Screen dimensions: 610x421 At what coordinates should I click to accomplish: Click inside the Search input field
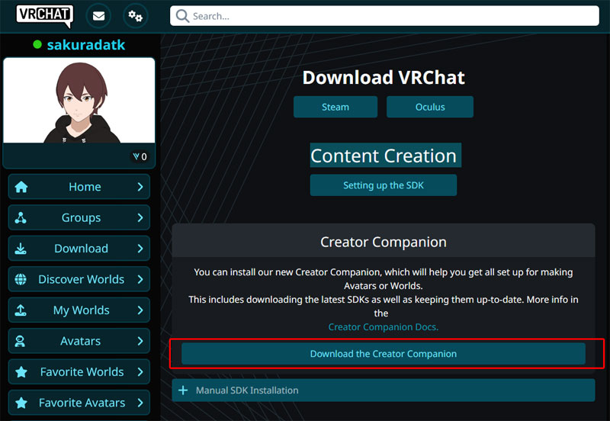point(384,16)
